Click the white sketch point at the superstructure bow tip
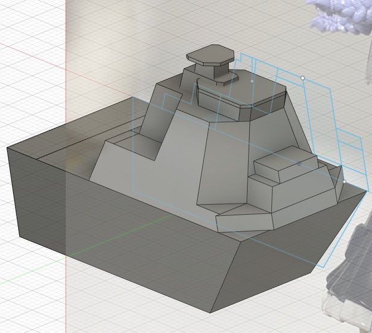Image resolution: width=372 pixels, height=333 pixels. tap(345, 182)
